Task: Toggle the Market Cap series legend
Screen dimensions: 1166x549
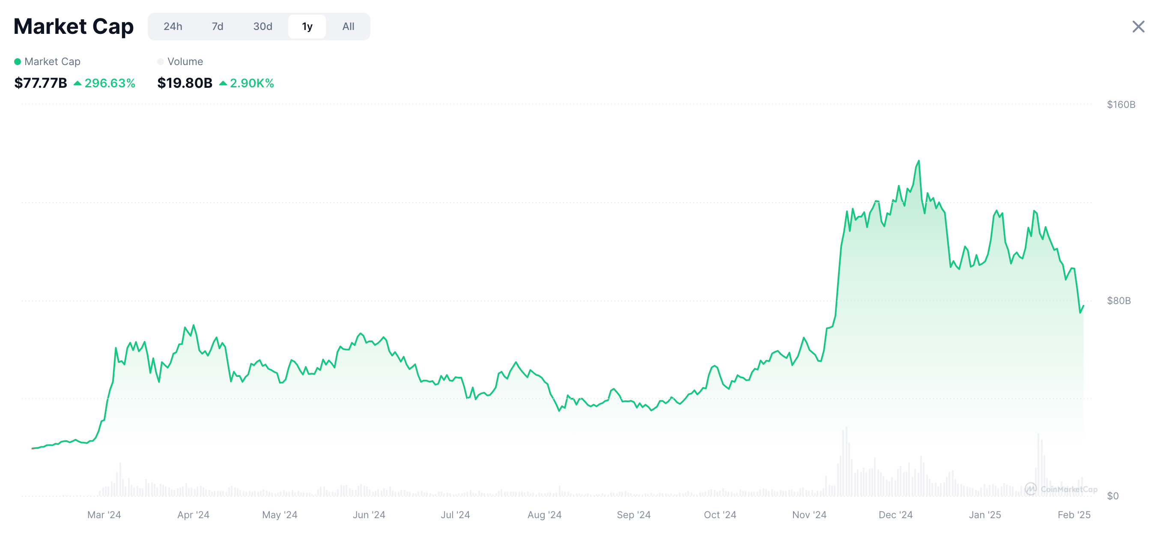Action: click(x=48, y=62)
